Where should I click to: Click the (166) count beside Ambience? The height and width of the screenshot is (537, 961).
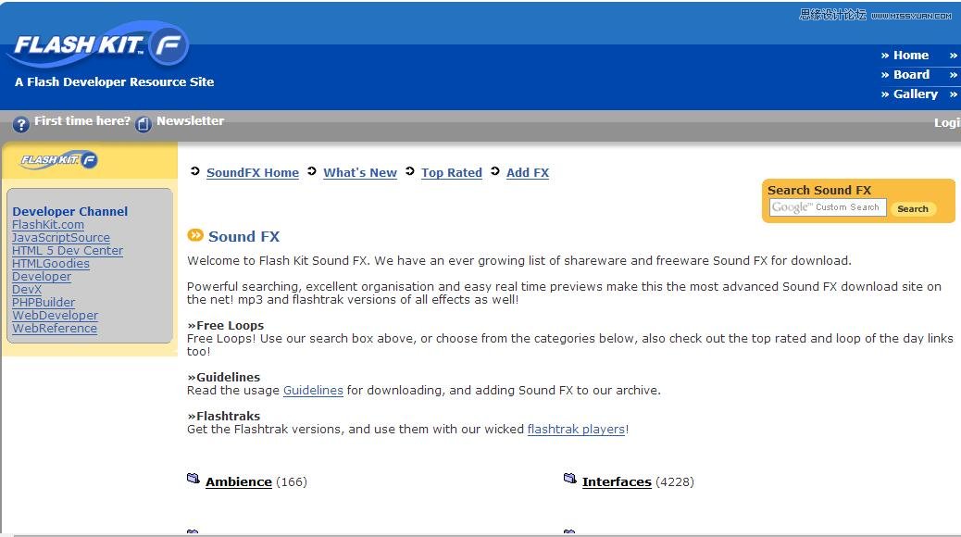[x=292, y=481]
